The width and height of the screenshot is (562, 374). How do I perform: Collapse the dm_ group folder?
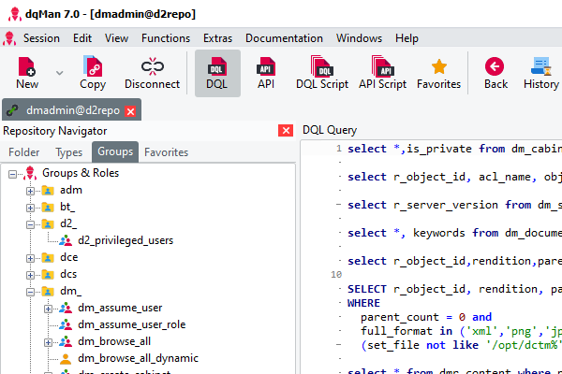[31, 292]
